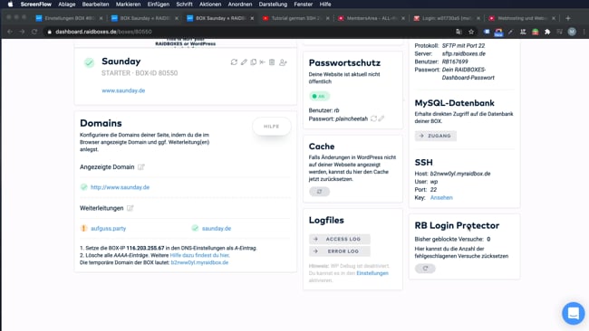
Task: Click the browser forward arrow
Action: pyautogui.click(x=22, y=32)
